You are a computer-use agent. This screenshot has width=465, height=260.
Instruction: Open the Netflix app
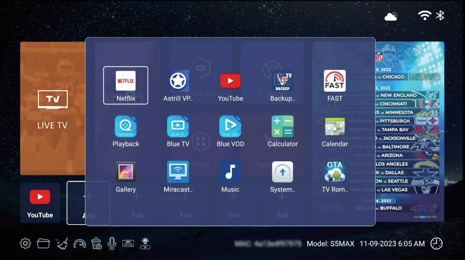(x=125, y=85)
